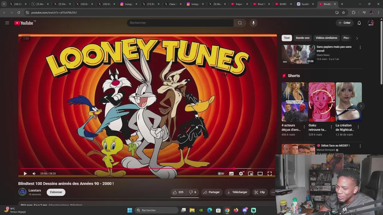Open options for Débat face au MEDEF
Viewport: 383px width, 215px height.
360,146
